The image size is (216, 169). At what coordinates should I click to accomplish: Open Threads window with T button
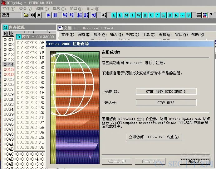[132, 15]
